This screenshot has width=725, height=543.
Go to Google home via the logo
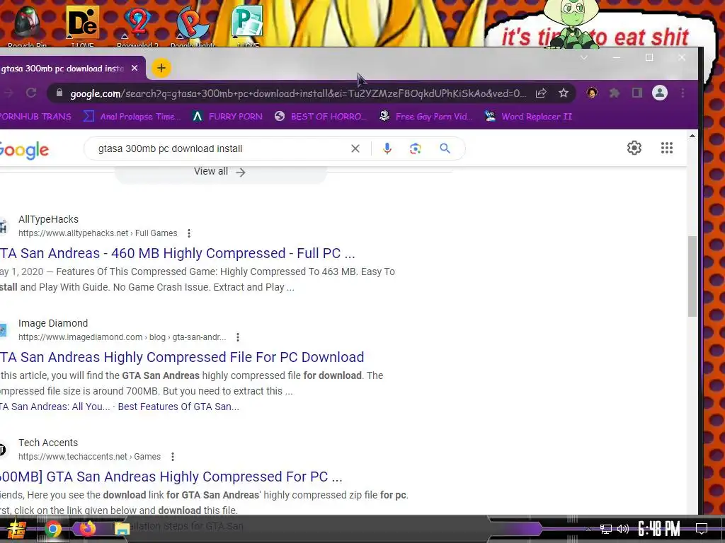pos(24,150)
